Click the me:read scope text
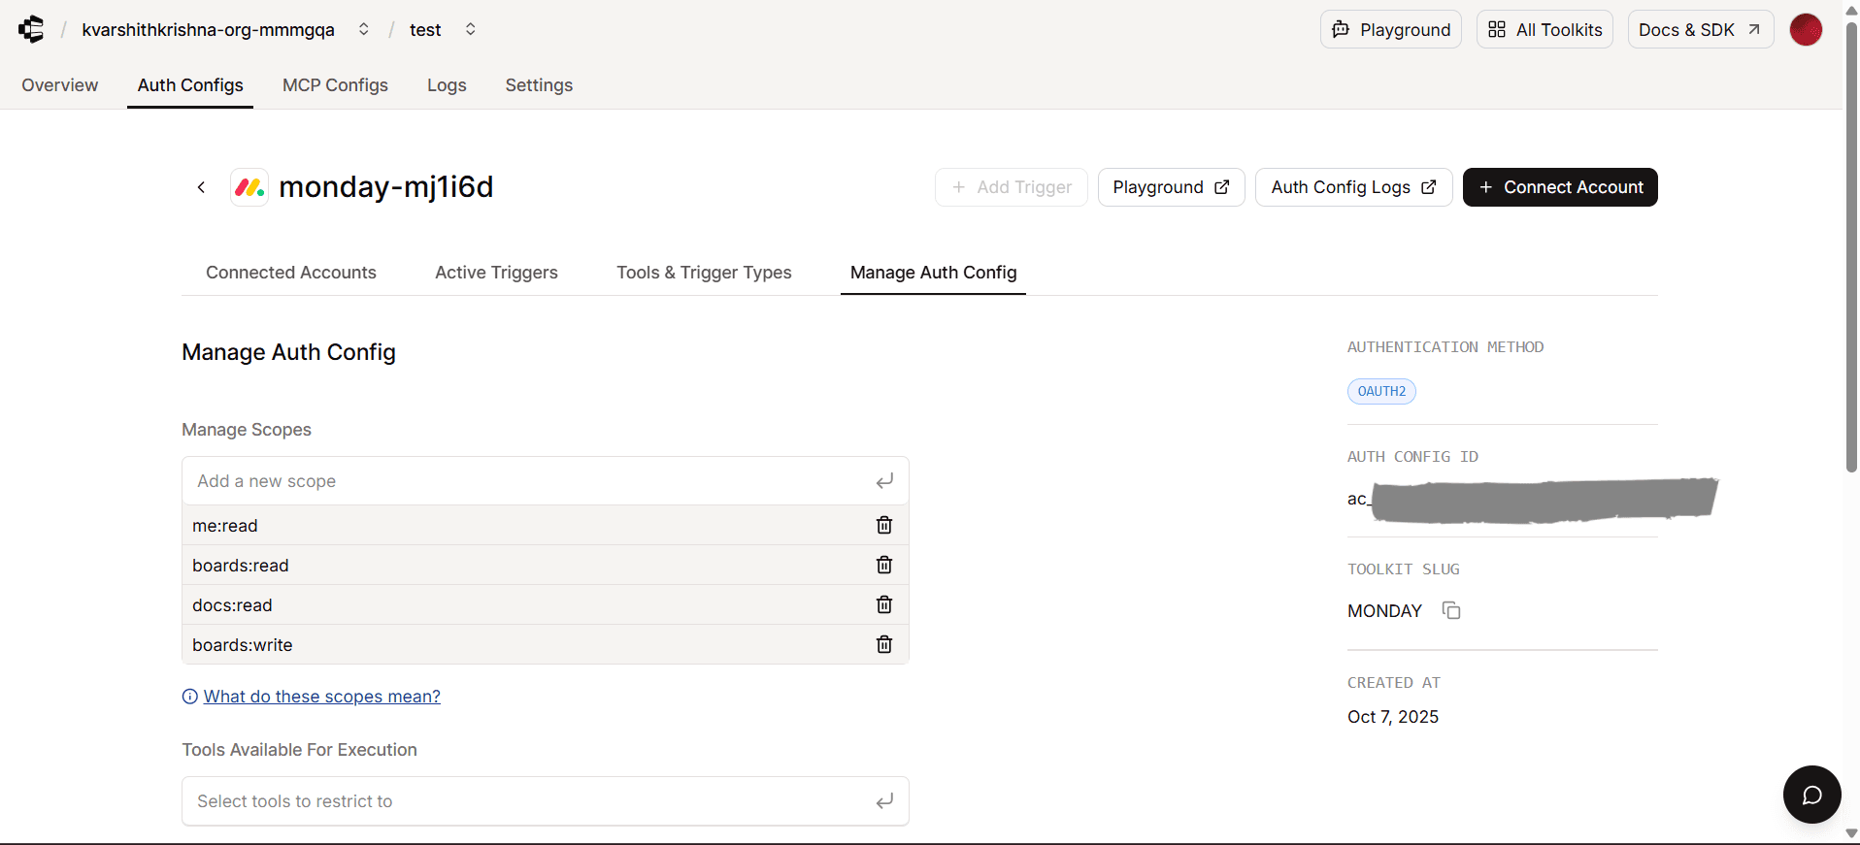 click(x=225, y=526)
